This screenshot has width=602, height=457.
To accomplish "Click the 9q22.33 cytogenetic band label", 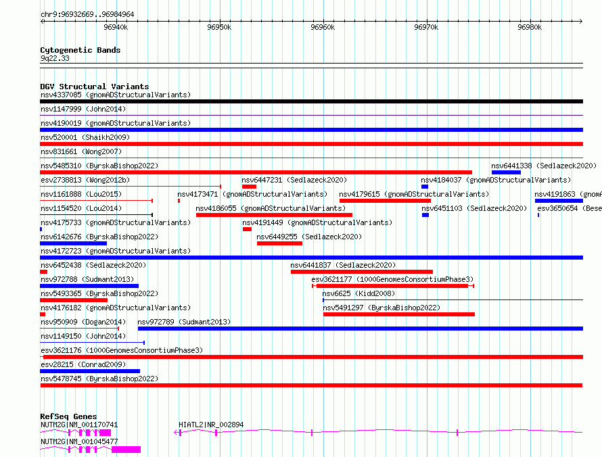I will [x=55, y=58].
